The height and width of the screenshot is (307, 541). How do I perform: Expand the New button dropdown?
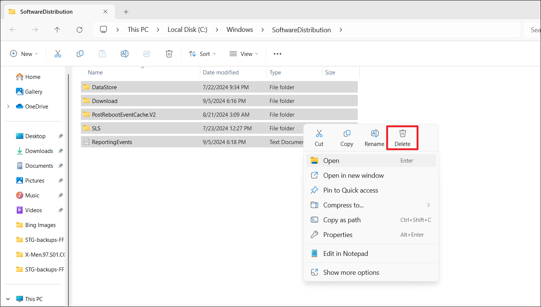click(24, 54)
